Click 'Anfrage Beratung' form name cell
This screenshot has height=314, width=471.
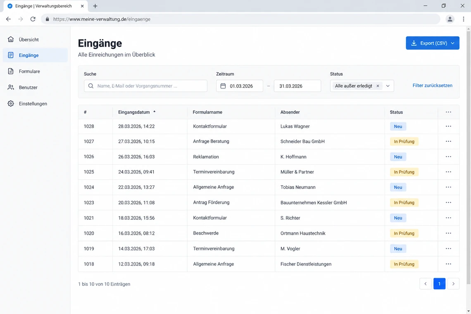tap(211, 141)
